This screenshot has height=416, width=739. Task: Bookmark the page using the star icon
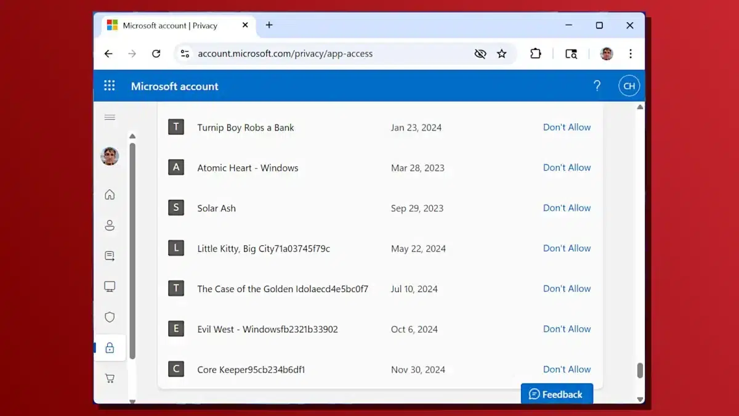502,54
